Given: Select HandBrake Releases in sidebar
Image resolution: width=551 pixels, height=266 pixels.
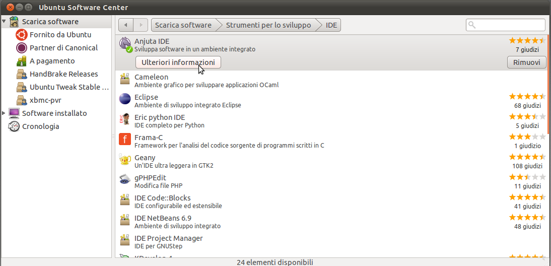Looking at the screenshot, I should pyautogui.click(x=63, y=74).
